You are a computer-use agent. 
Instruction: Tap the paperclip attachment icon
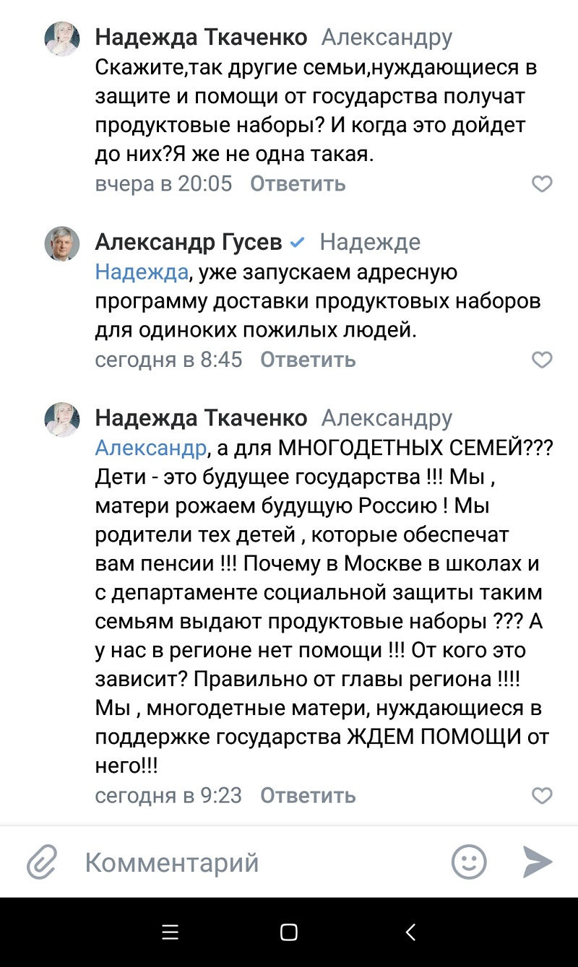click(42, 862)
